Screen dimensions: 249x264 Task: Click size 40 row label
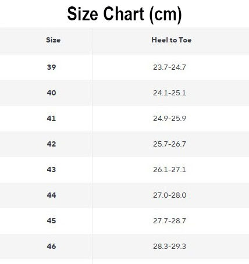(51, 93)
